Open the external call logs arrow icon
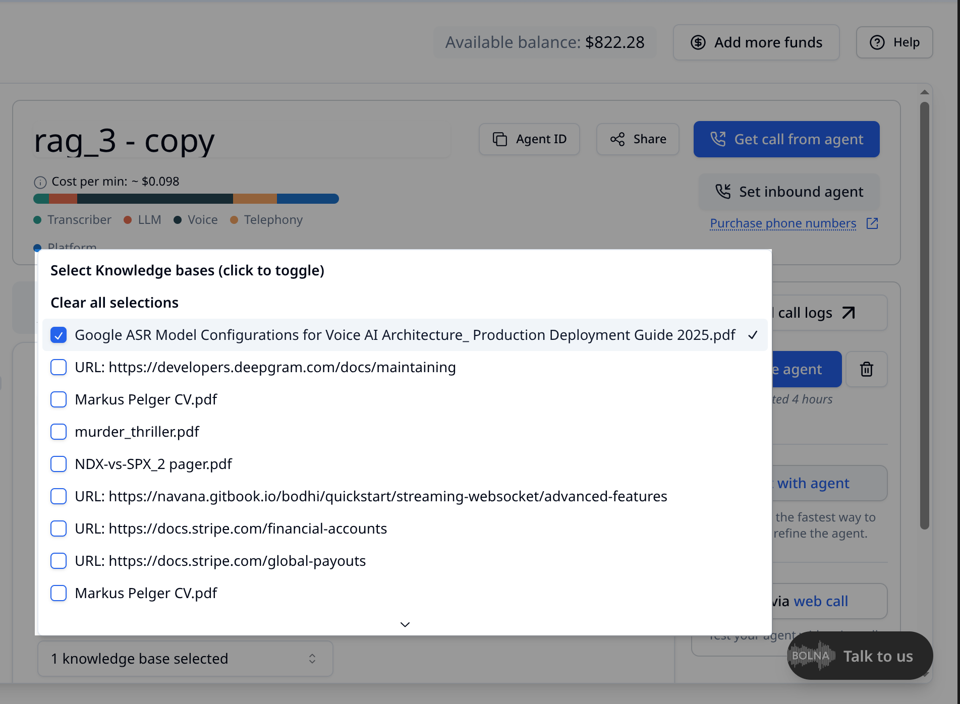Viewport: 960px width, 704px height. (x=849, y=312)
